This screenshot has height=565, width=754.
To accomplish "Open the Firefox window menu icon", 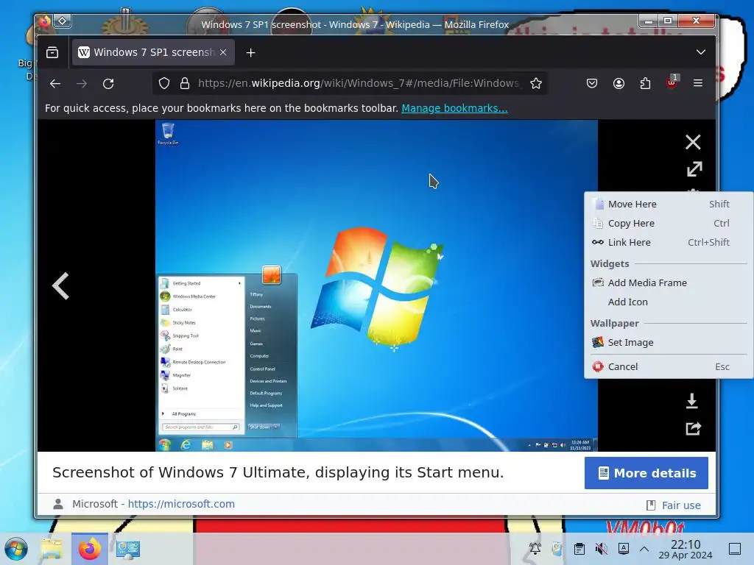I will tap(44, 21).
